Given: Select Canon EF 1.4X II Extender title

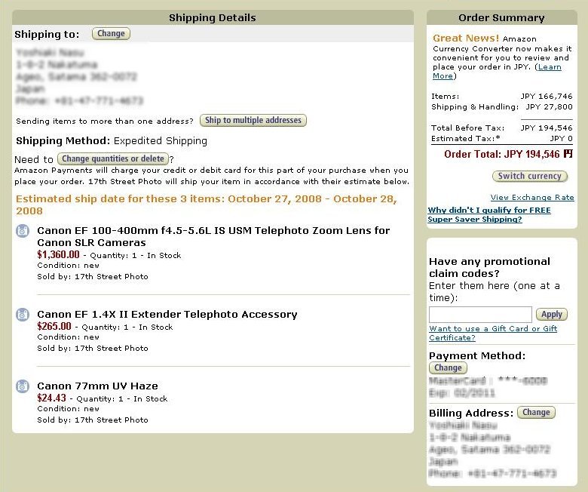Looking at the screenshot, I should coord(167,314).
